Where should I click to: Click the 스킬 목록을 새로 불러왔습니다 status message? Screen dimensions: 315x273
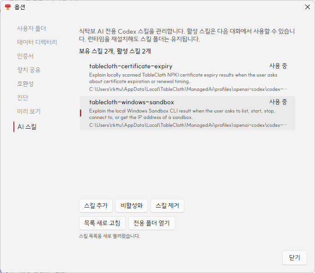(109, 236)
